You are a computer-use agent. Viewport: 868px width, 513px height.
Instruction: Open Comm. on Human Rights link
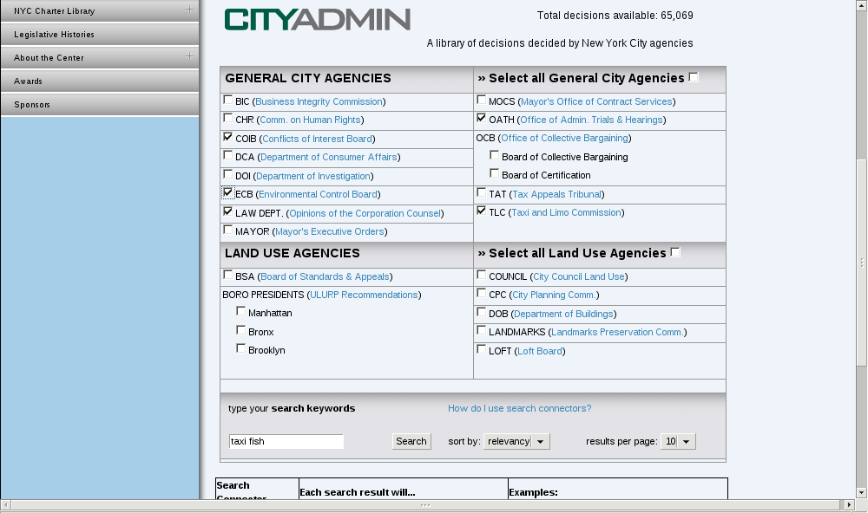coord(310,120)
